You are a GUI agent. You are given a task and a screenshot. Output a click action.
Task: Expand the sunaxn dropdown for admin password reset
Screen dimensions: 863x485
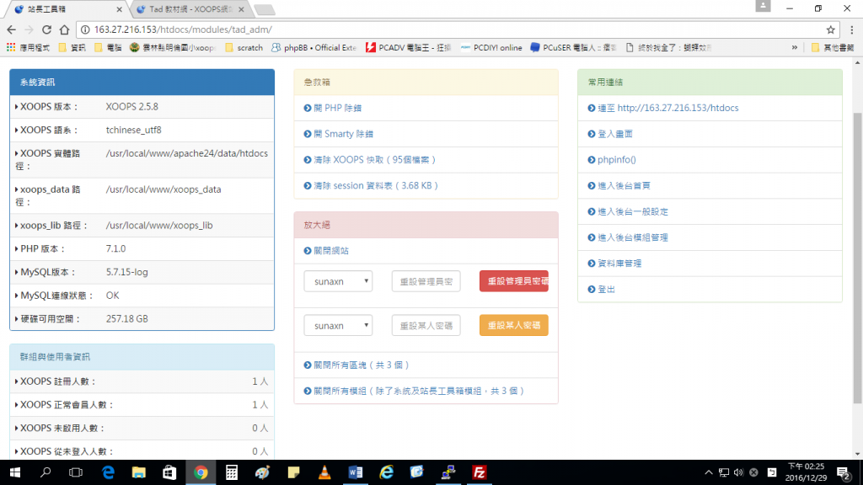point(338,281)
